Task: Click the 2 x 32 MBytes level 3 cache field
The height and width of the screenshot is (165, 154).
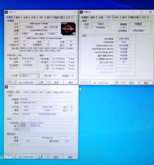Action: tap(58, 69)
